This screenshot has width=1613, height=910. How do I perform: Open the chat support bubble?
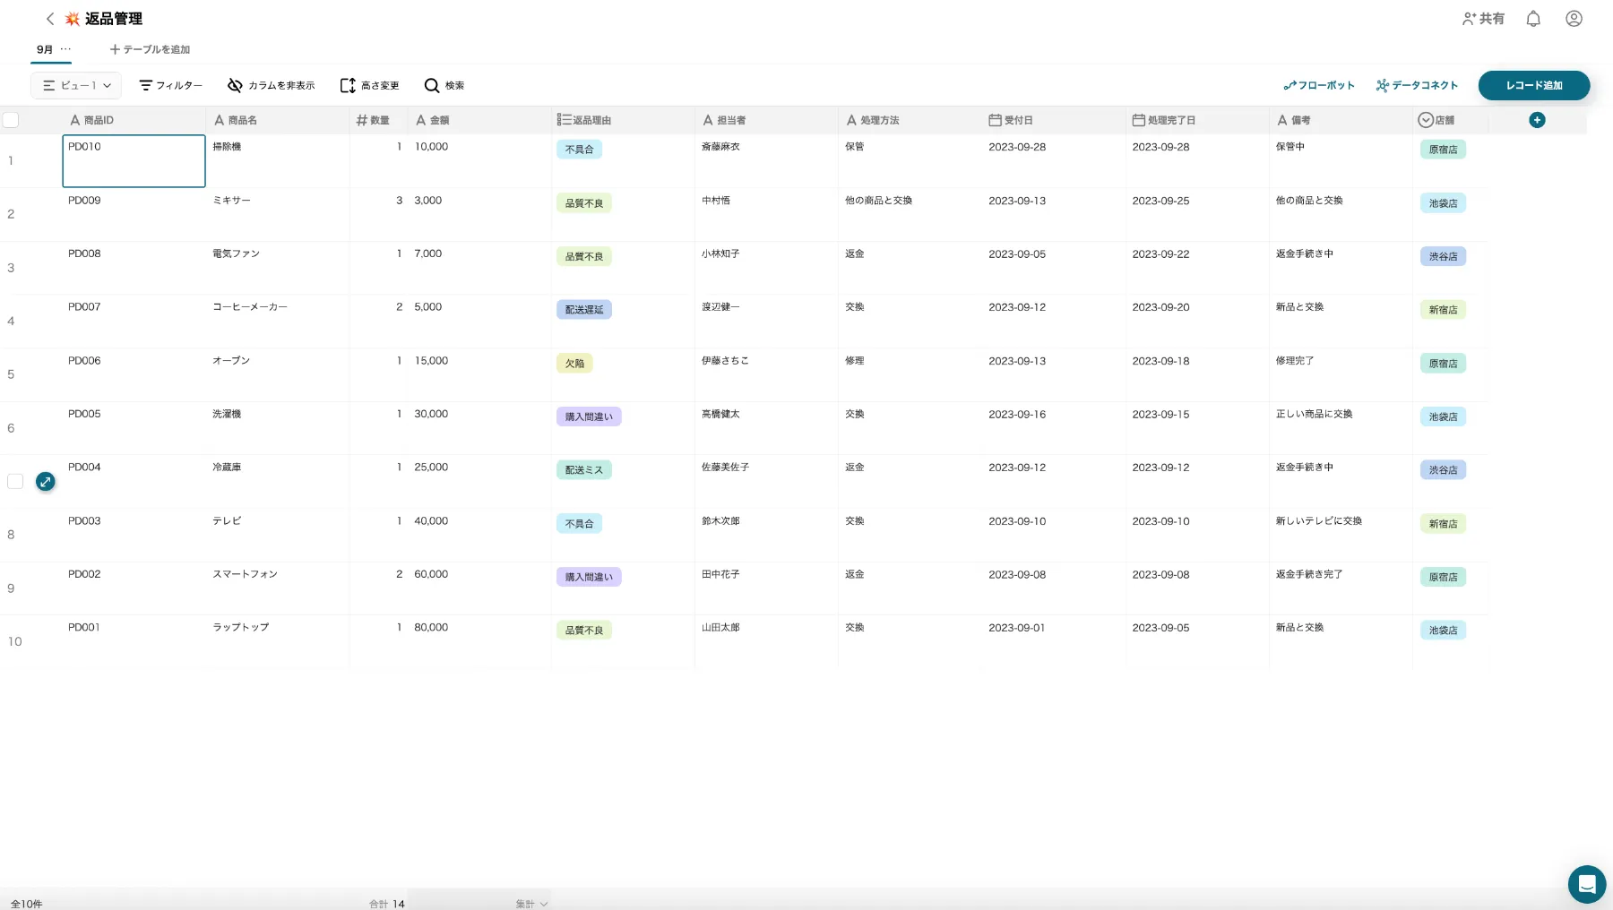[x=1586, y=885]
